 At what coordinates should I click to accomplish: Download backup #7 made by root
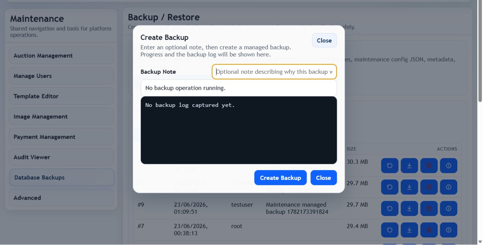(x=409, y=230)
